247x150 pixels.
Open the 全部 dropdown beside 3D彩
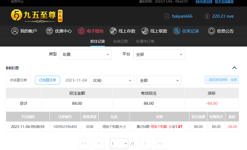click(x=159, y=80)
